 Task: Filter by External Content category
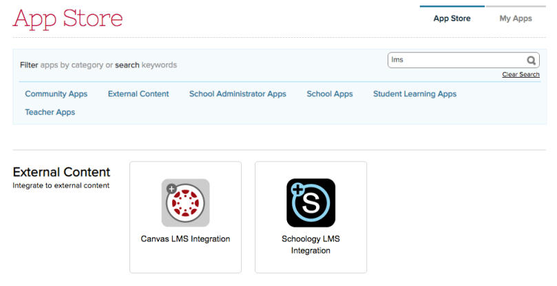coord(138,93)
